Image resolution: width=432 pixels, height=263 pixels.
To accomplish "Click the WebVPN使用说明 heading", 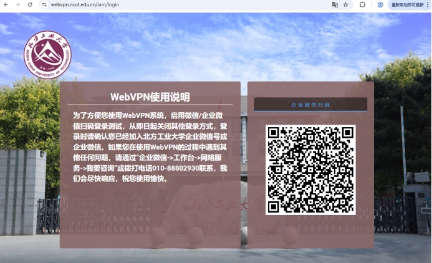I will (x=150, y=97).
